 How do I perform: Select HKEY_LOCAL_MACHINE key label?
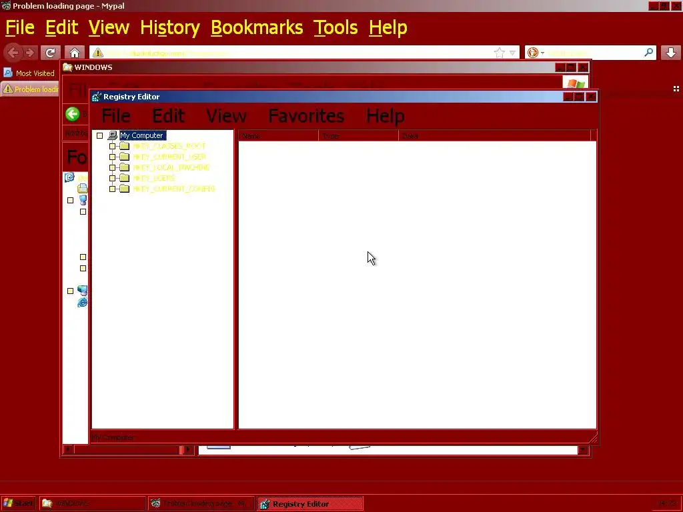coord(171,167)
